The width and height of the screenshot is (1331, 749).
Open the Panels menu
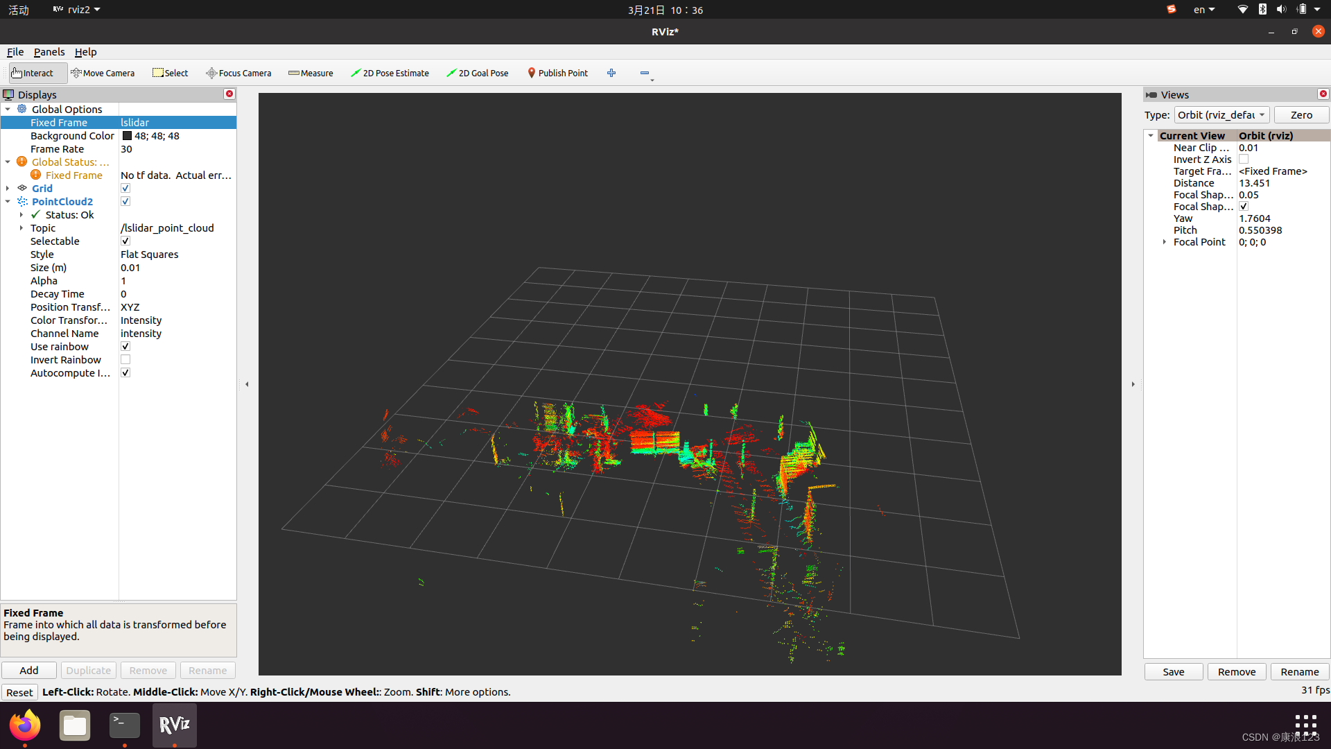(48, 51)
